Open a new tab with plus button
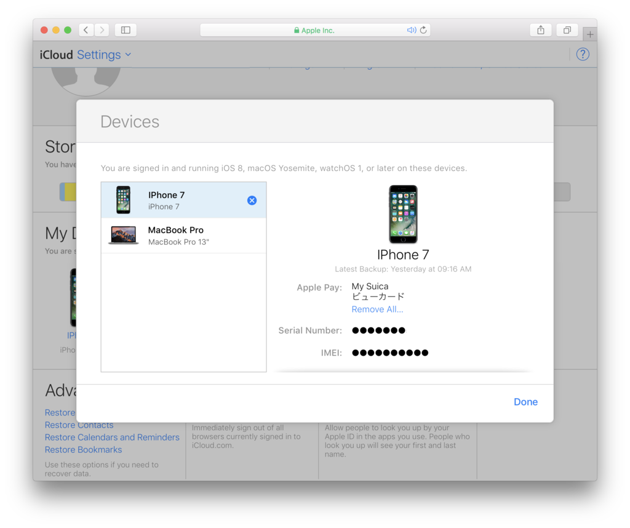The image size is (630, 528). [589, 34]
